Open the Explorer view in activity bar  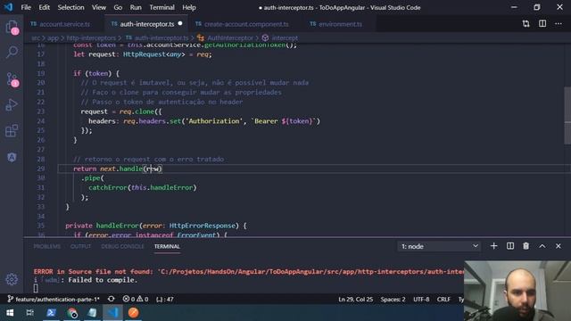pyautogui.click(x=12, y=28)
